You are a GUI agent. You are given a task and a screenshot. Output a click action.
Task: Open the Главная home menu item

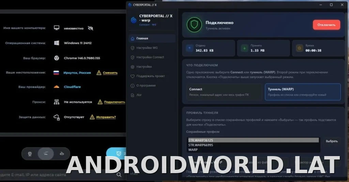tap(152, 39)
